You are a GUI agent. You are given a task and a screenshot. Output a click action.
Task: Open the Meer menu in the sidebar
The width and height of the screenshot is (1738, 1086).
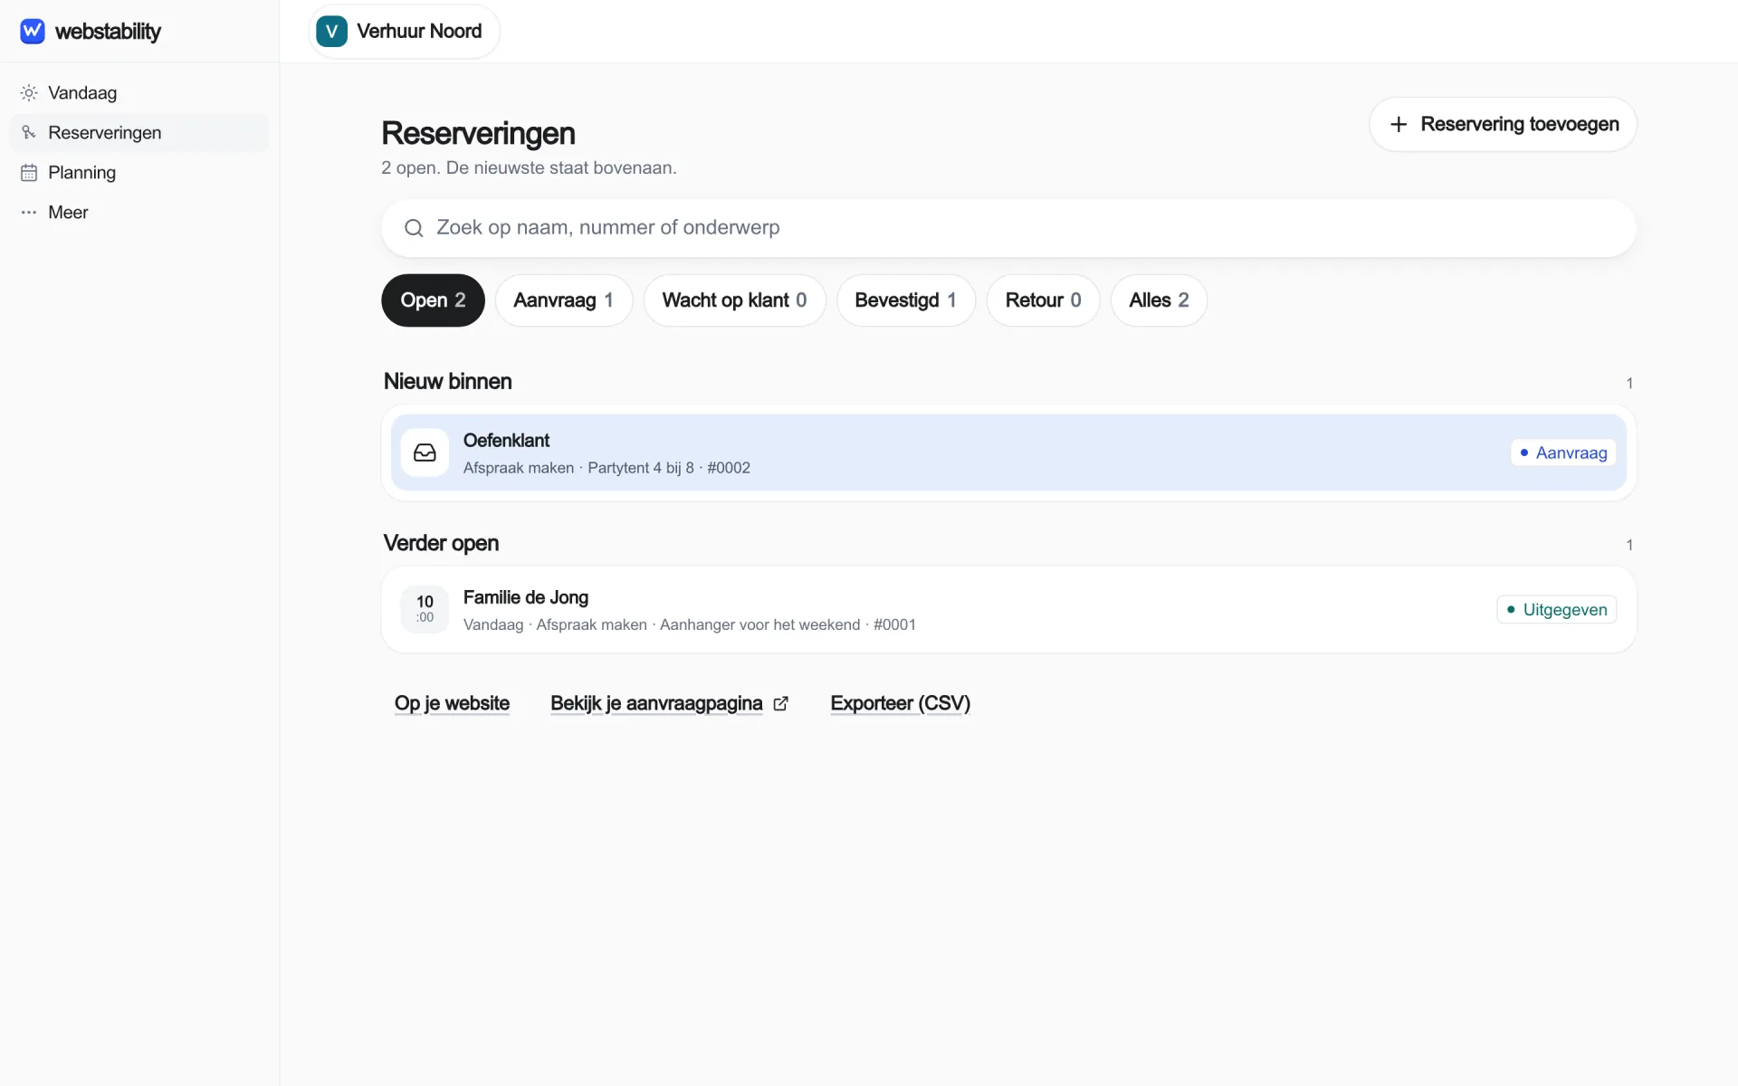pos(139,213)
